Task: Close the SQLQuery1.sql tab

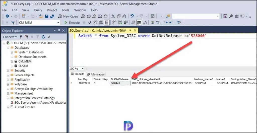Action: 135,30
